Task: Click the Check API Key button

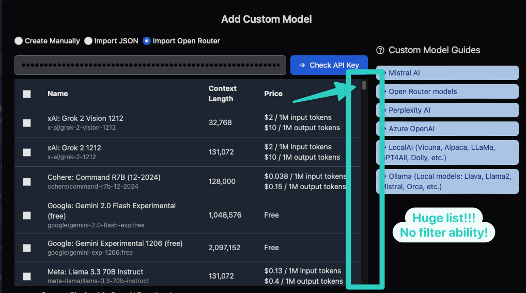Action: click(x=329, y=65)
